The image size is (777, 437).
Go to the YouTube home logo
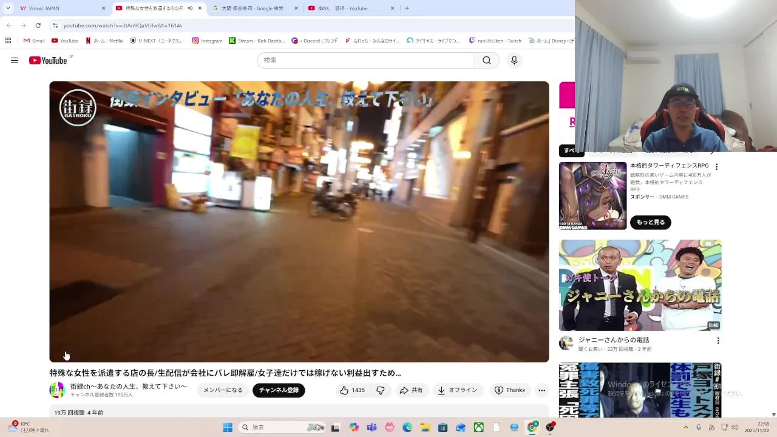coord(48,60)
